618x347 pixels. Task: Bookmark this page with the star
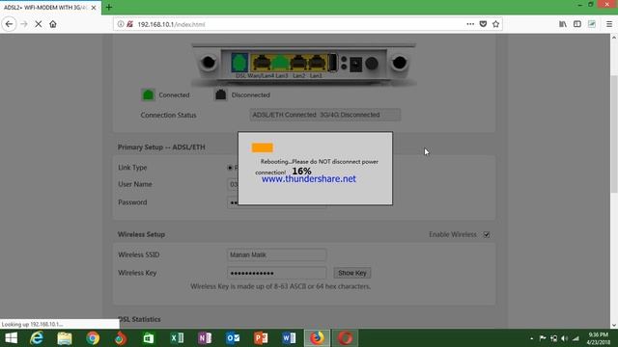click(x=495, y=24)
